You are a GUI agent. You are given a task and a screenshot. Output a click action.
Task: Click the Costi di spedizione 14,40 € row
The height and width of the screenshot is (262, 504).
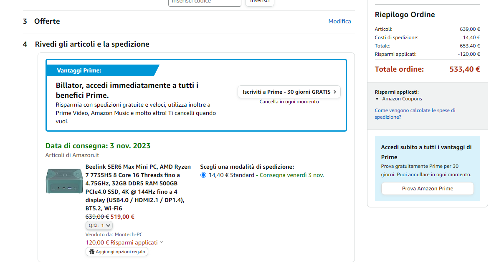pos(427,37)
